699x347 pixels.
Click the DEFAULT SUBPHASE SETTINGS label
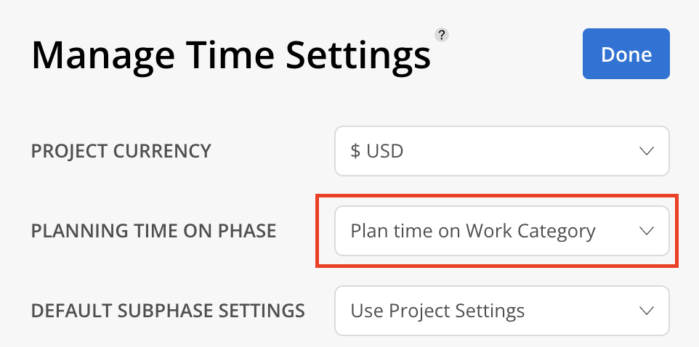point(168,311)
